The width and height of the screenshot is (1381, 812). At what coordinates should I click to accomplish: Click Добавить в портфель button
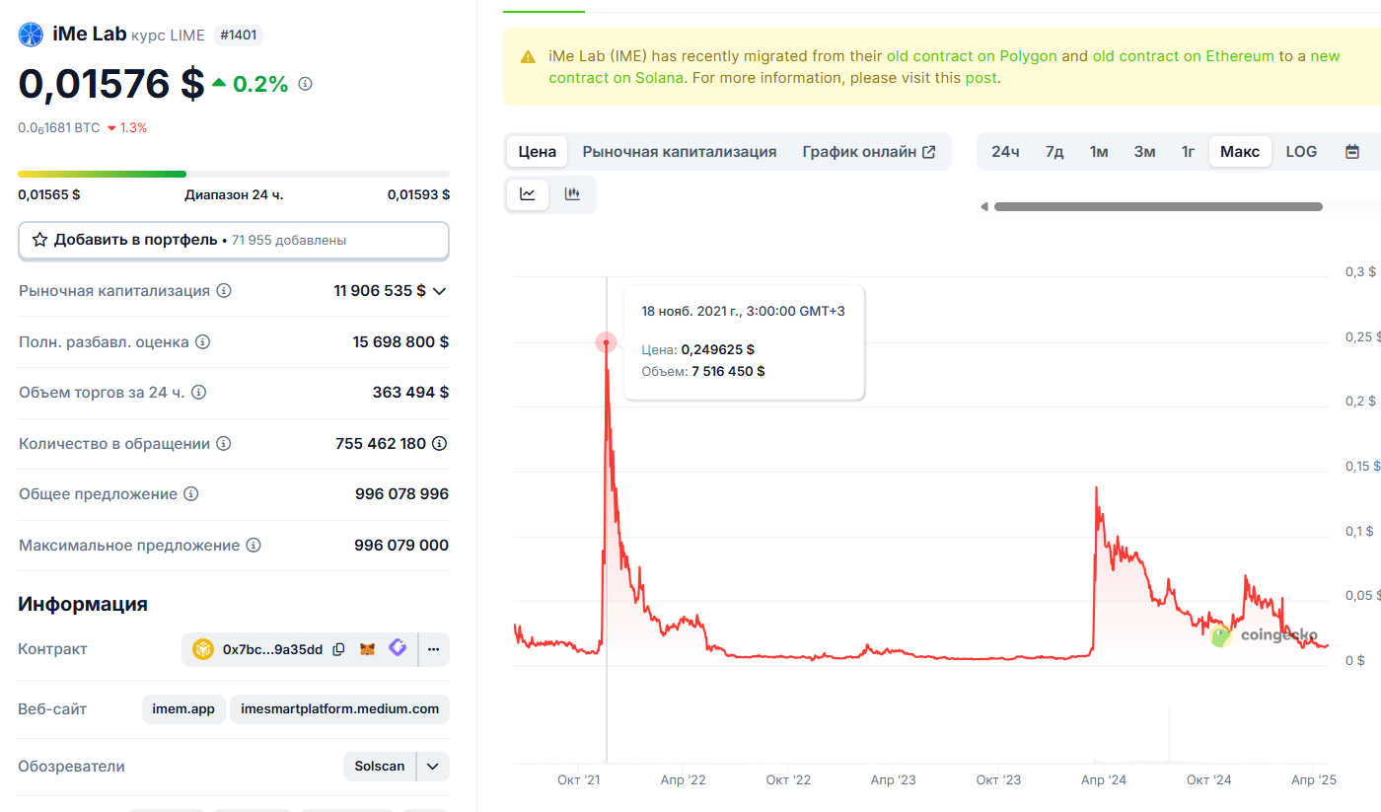click(234, 240)
